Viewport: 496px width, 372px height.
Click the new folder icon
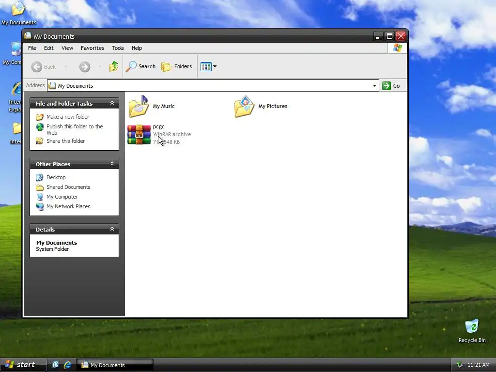40,117
